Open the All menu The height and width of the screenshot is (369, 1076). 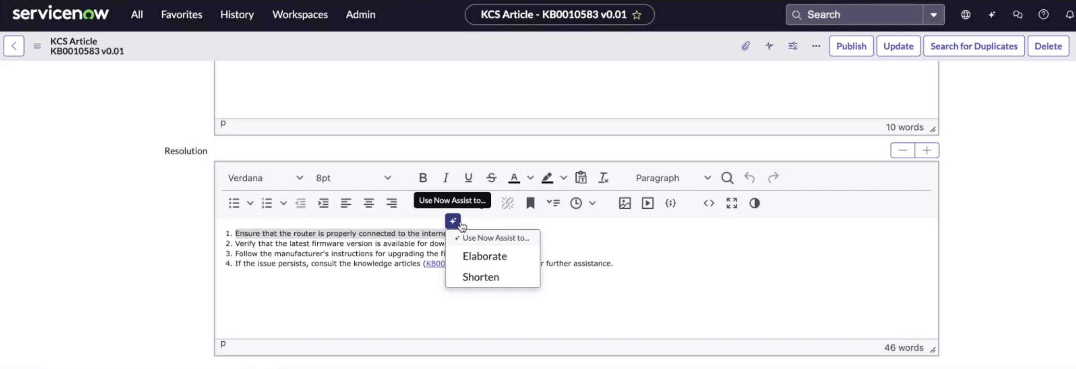coord(136,14)
